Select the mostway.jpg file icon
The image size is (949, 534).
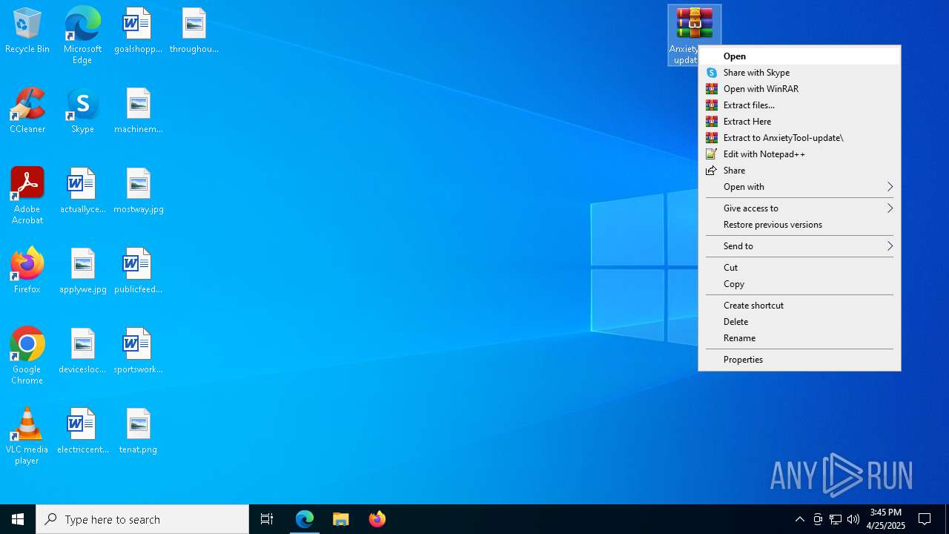(138, 191)
